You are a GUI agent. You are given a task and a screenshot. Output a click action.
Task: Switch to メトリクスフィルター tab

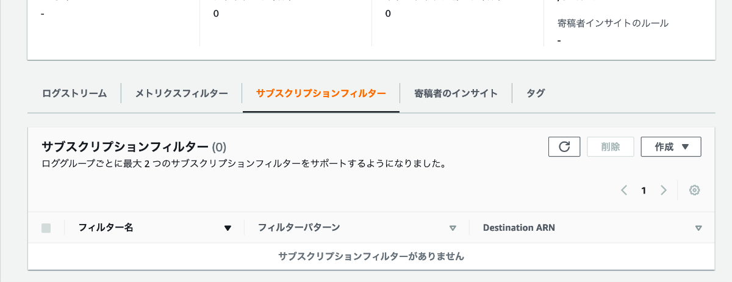pyautogui.click(x=182, y=93)
